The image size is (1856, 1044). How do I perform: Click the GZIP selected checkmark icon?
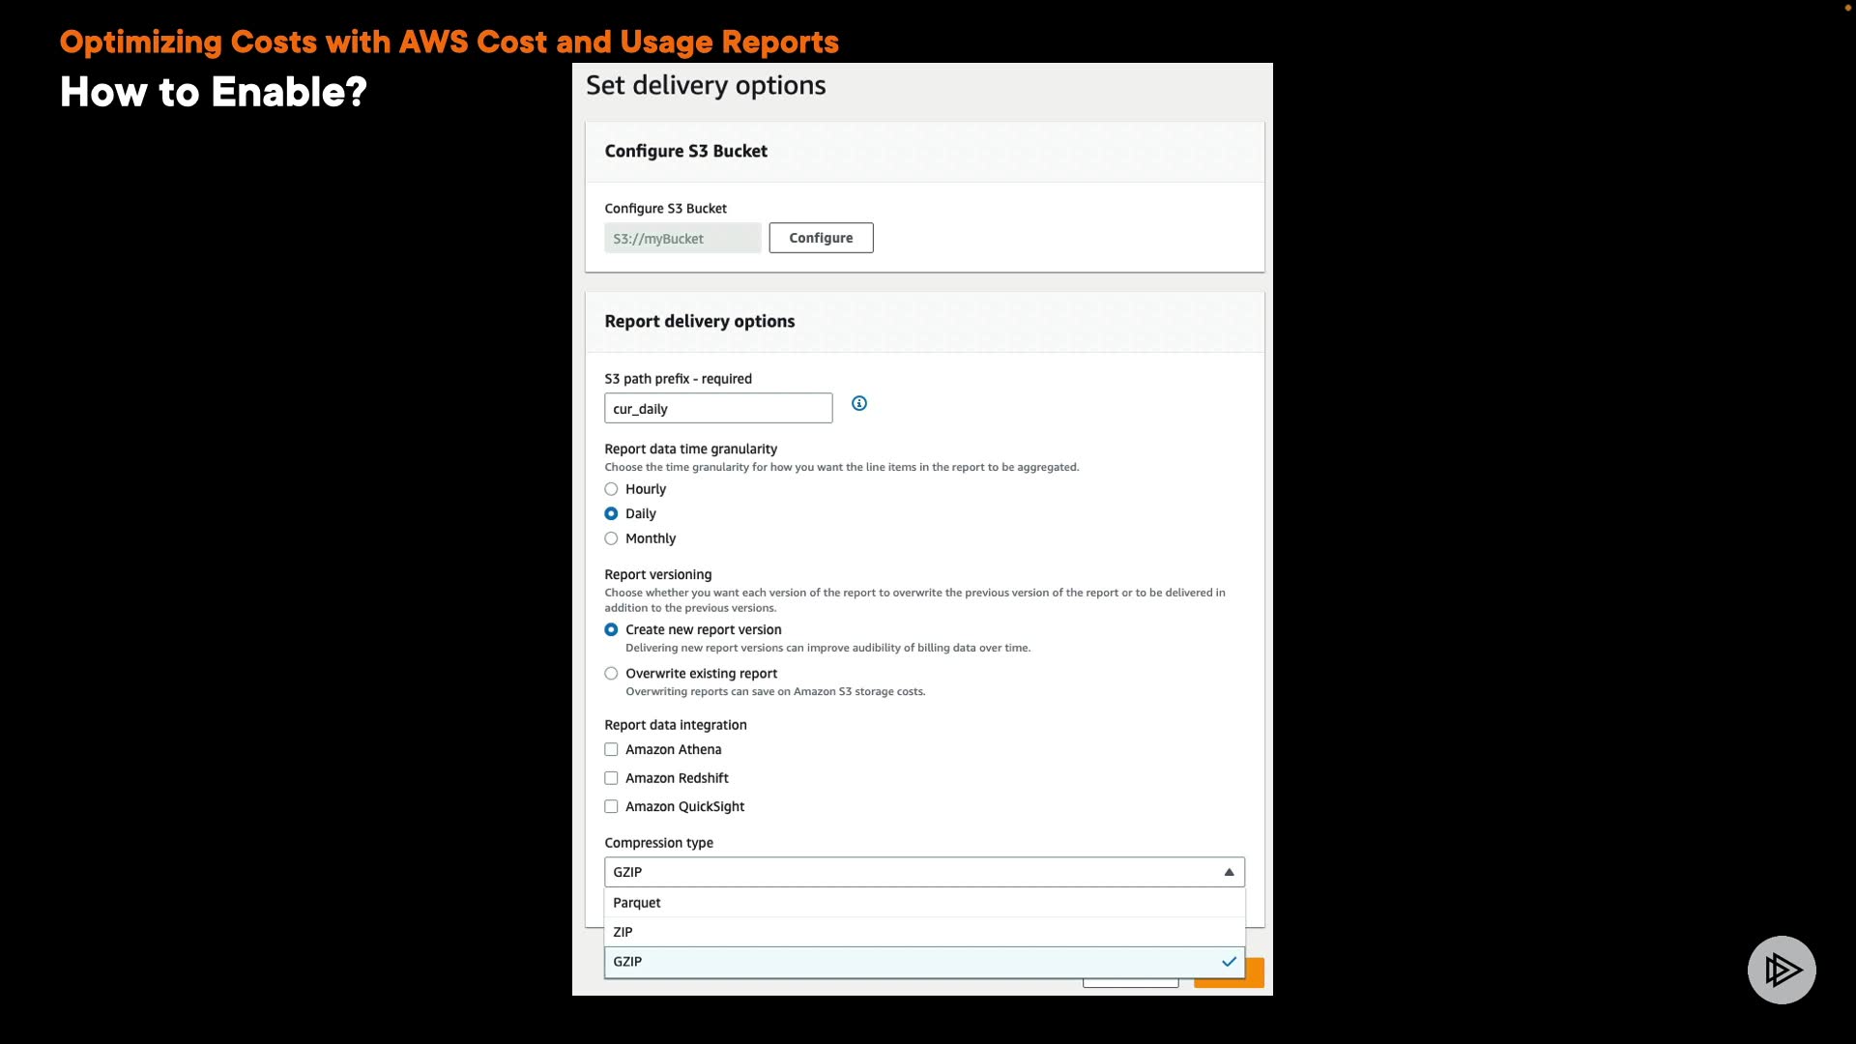[1229, 962]
